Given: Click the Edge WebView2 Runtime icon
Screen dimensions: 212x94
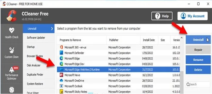Looking at the screenshot, I should (61, 70).
